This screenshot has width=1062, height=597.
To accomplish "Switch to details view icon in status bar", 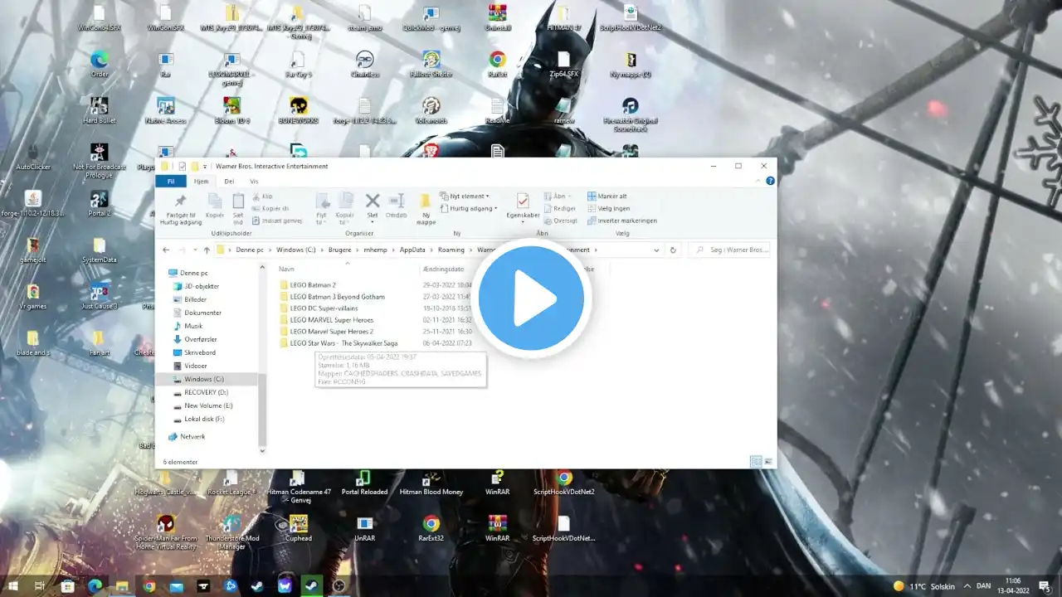I will click(x=756, y=461).
